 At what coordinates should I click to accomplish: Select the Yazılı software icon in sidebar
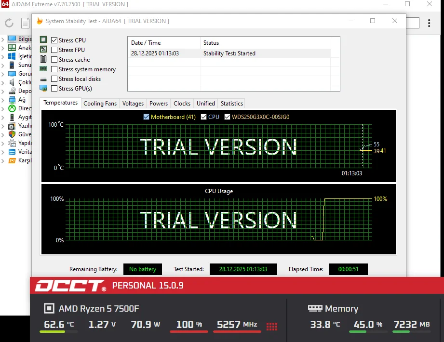pos(12,126)
